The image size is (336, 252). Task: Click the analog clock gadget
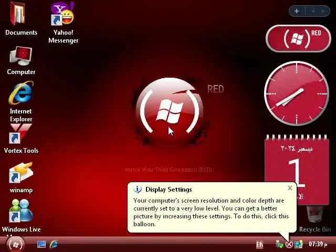[x=297, y=93]
